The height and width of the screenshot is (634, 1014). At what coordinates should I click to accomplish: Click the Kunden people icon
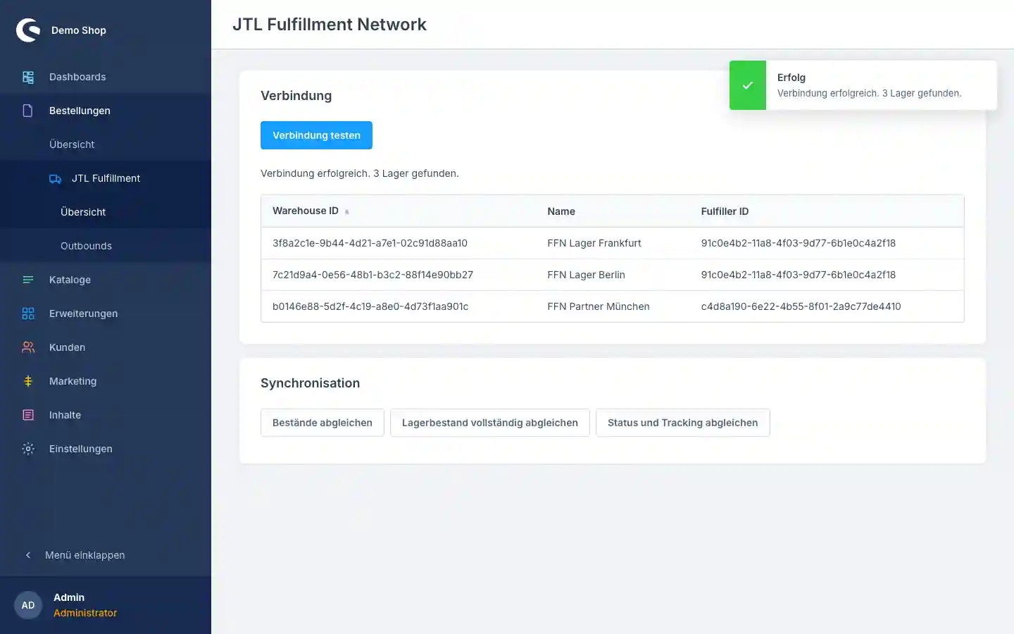pos(28,347)
